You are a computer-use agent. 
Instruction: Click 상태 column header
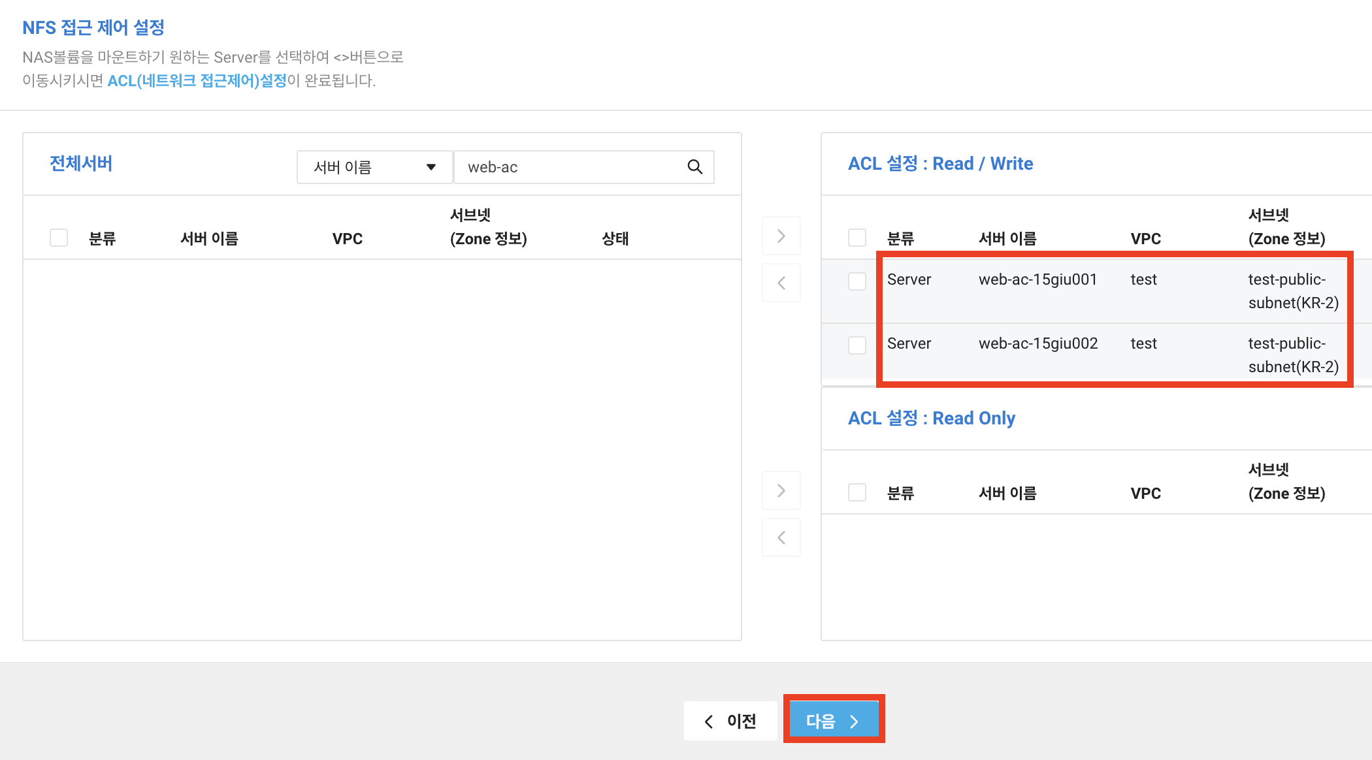(615, 239)
